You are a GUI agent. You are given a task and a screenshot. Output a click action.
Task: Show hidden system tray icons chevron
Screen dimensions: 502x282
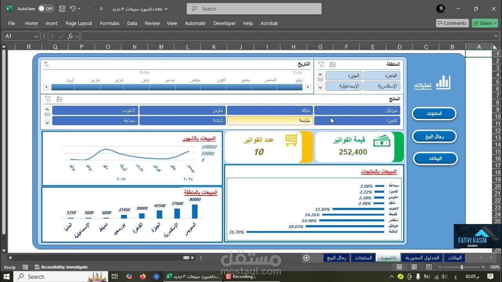(x=391, y=277)
